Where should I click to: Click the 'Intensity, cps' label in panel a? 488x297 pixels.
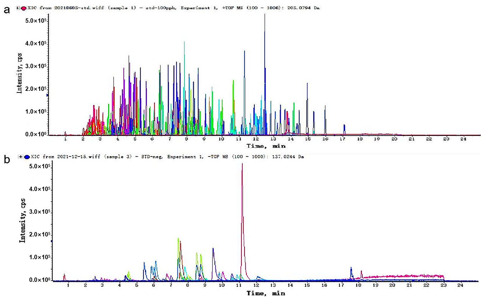[x=19, y=73]
